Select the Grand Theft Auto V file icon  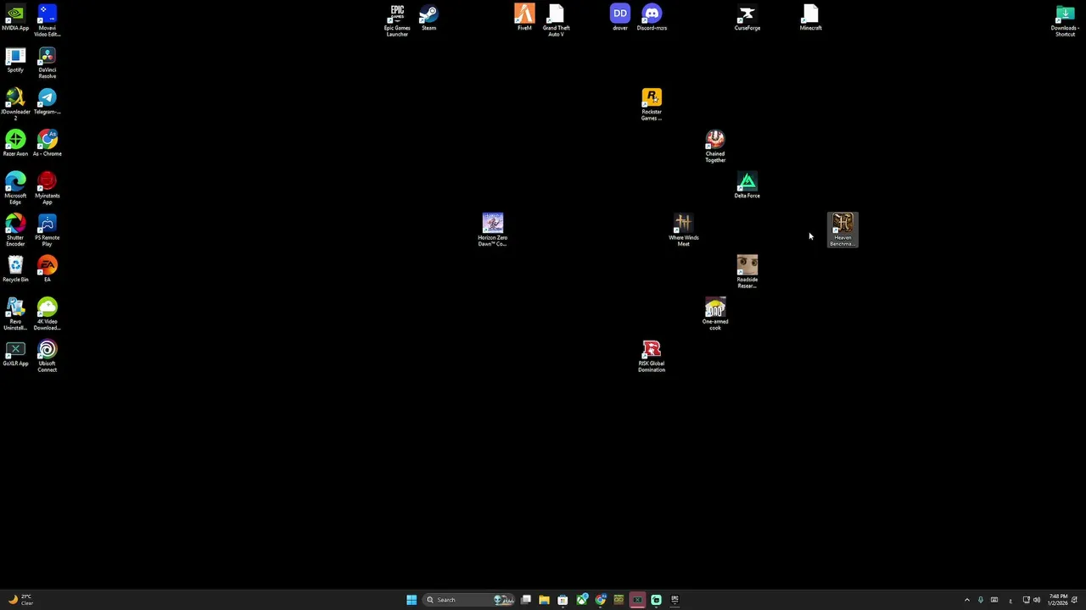(x=557, y=21)
